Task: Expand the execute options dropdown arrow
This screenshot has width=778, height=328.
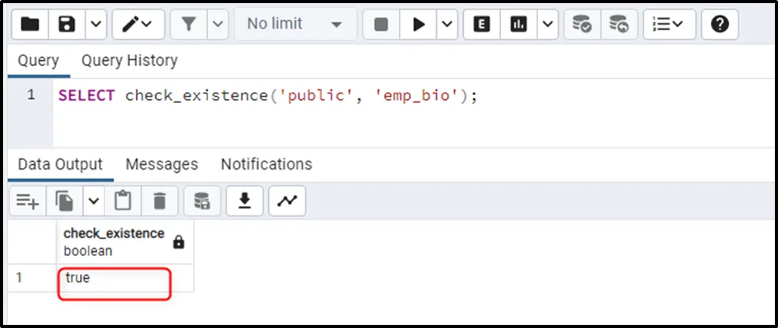Action: (447, 25)
